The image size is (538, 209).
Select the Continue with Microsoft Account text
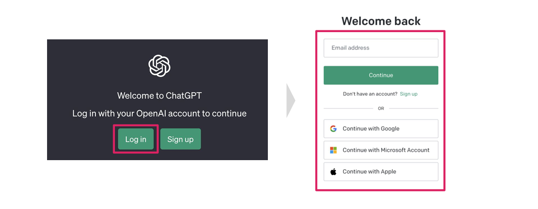tap(386, 150)
